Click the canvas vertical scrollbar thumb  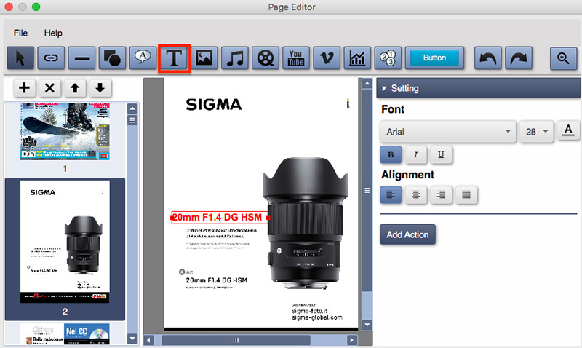pyautogui.click(x=367, y=191)
